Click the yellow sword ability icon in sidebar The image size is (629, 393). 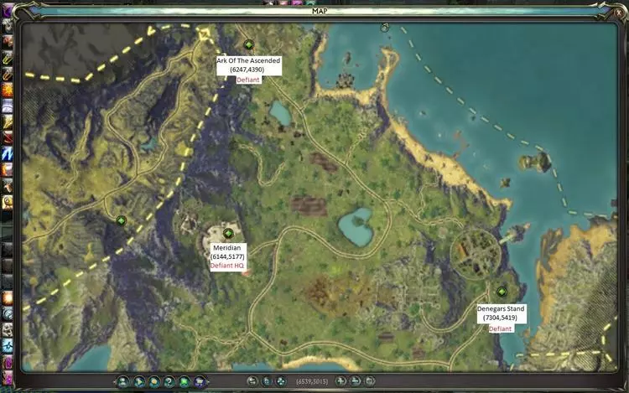pos(8,58)
